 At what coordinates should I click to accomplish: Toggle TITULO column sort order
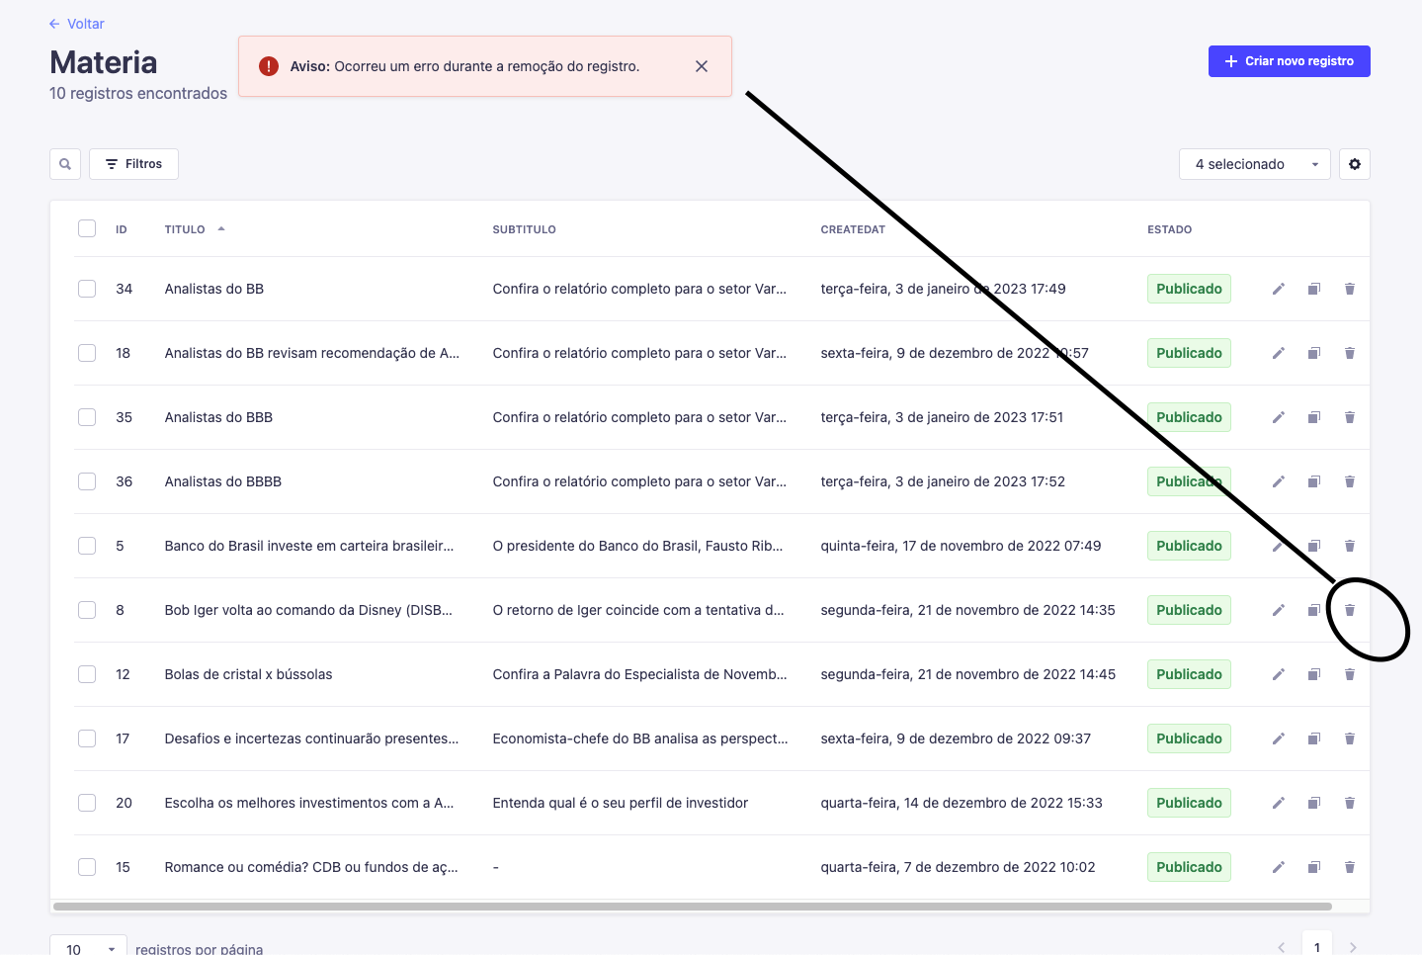(194, 228)
